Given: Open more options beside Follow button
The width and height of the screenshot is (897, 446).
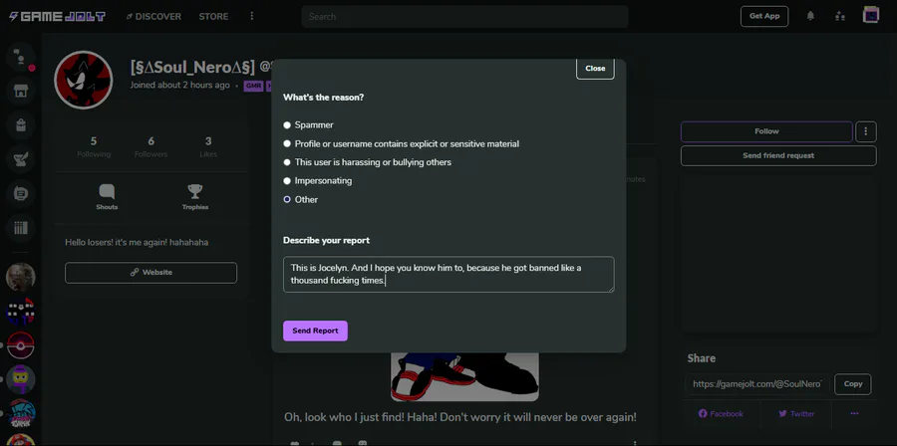Looking at the screenshot, I should pyautogui.click(x=865, y=131).
